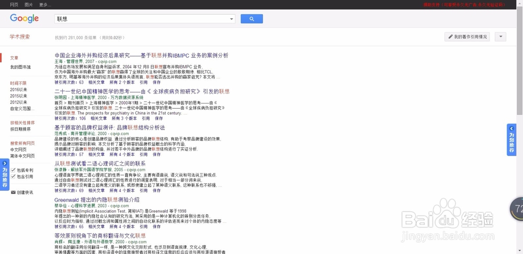Click the circular 72 score widget

(x=517, y=209)
